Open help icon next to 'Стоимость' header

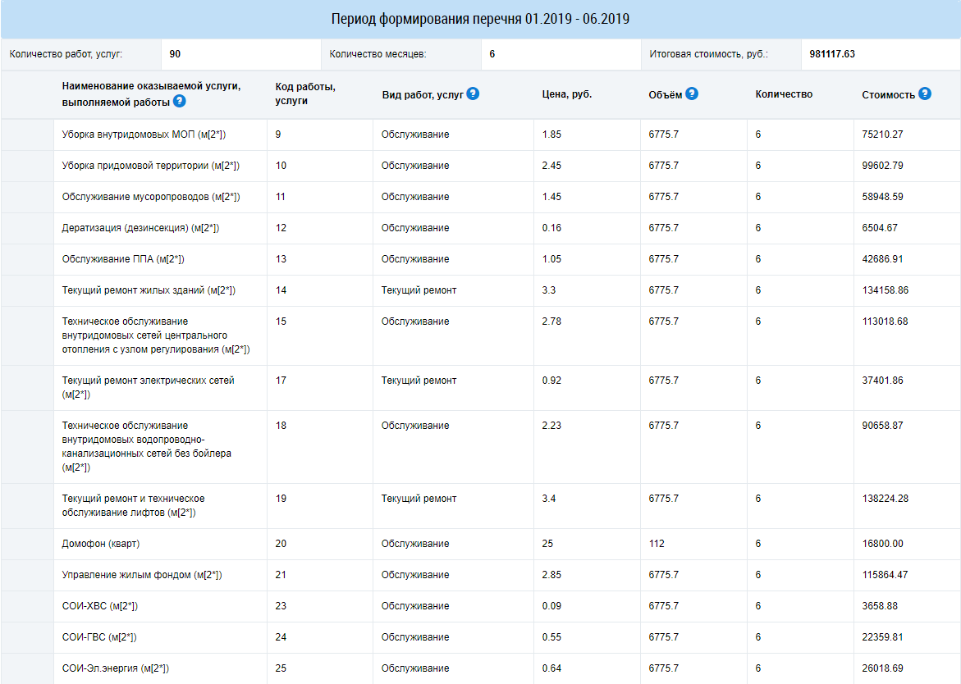(x=925, y=93)
